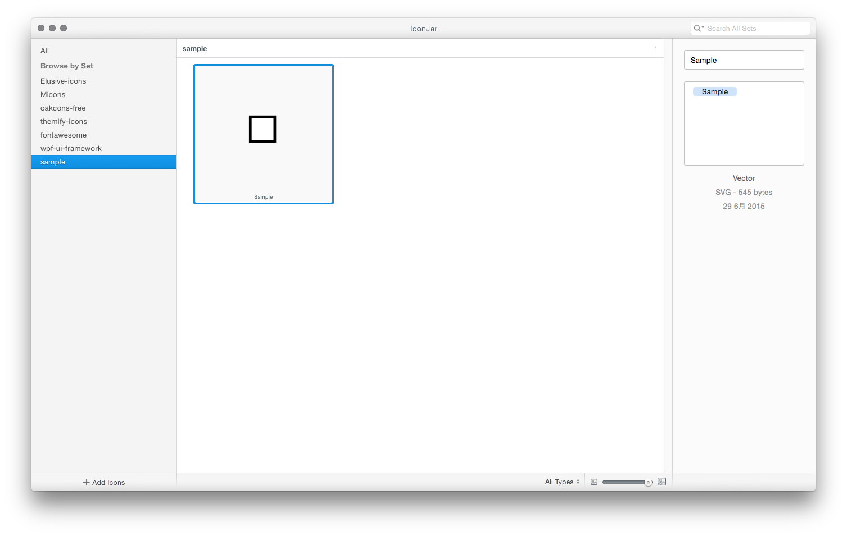Select the All item in sidebar

pyautogui.click(x=45, y=51)
